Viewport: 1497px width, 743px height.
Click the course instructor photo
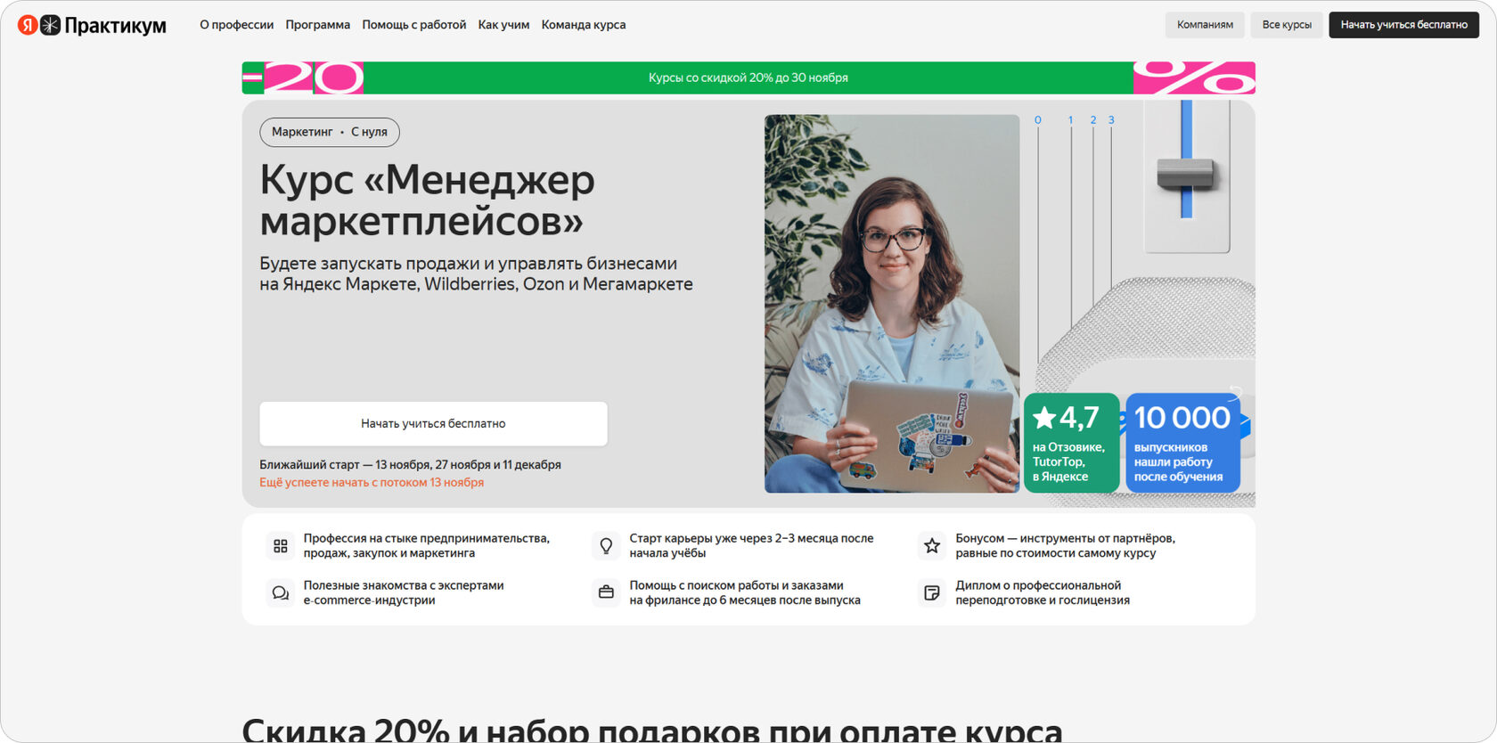(x=892, y=304)
